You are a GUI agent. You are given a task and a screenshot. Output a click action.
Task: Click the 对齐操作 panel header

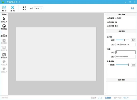pos(121,80)
